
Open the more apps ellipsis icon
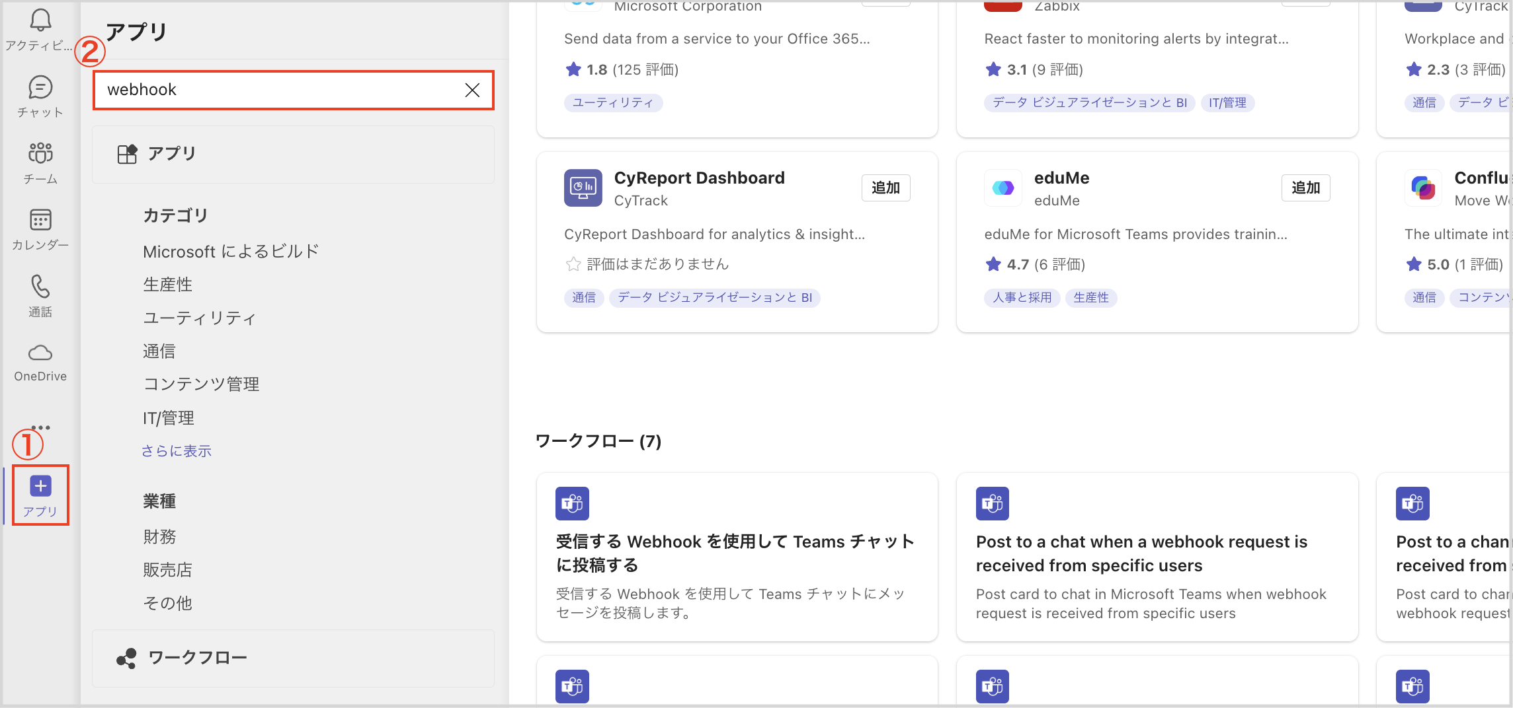pyautogui.click(x=40, y=428)
